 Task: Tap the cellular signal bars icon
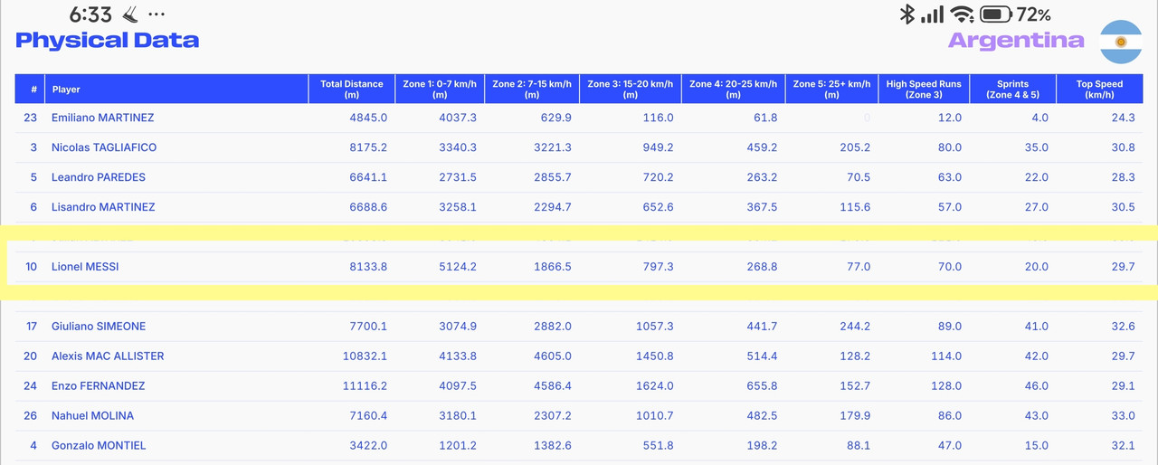coord(932,14)
